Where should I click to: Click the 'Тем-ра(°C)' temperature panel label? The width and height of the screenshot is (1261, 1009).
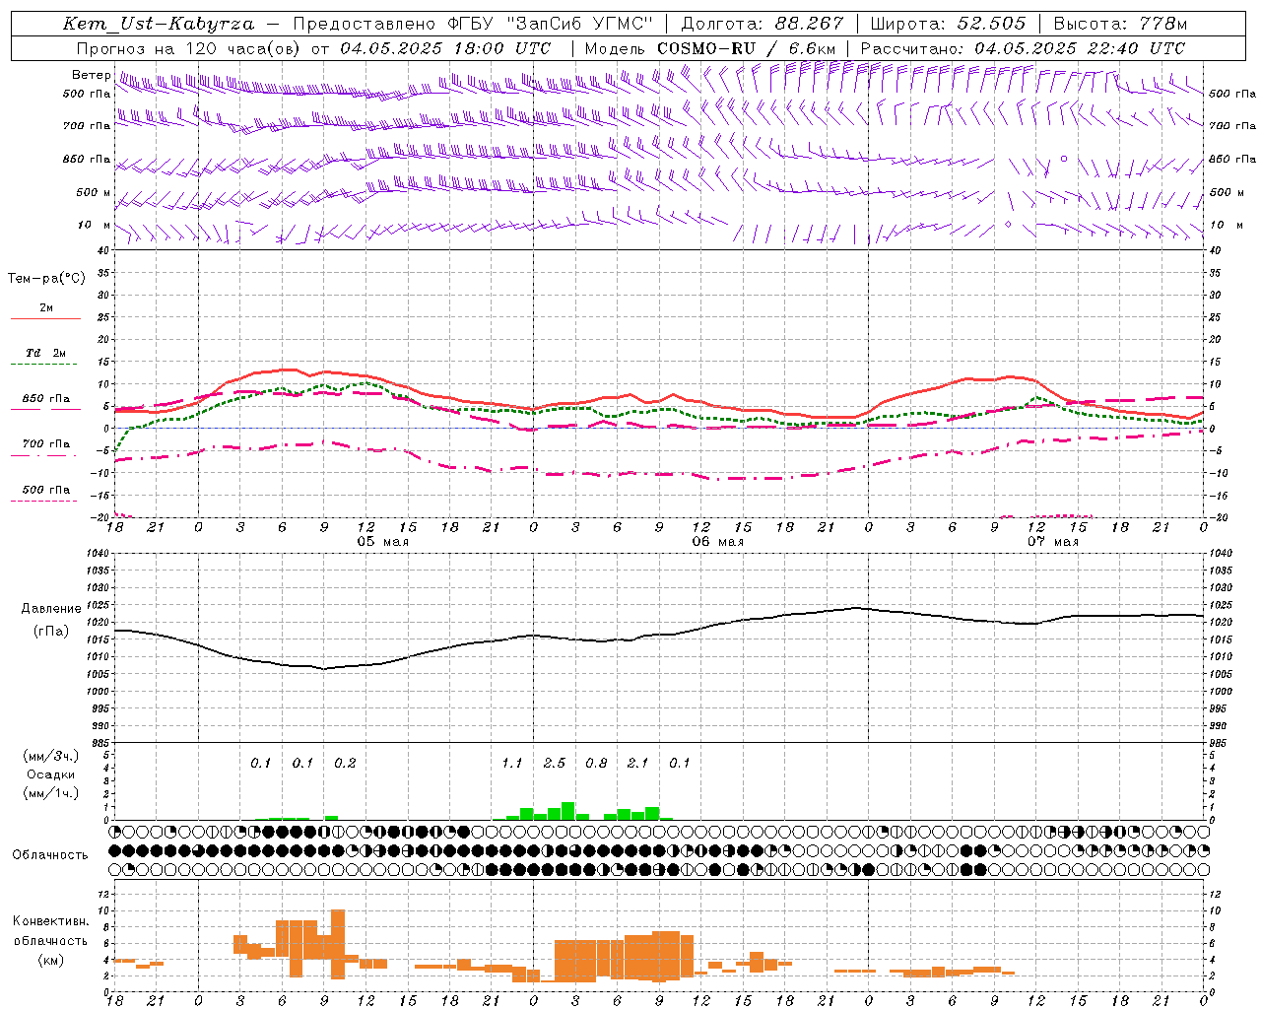46,279
